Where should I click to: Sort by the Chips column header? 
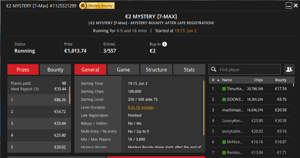pos(258,80)
